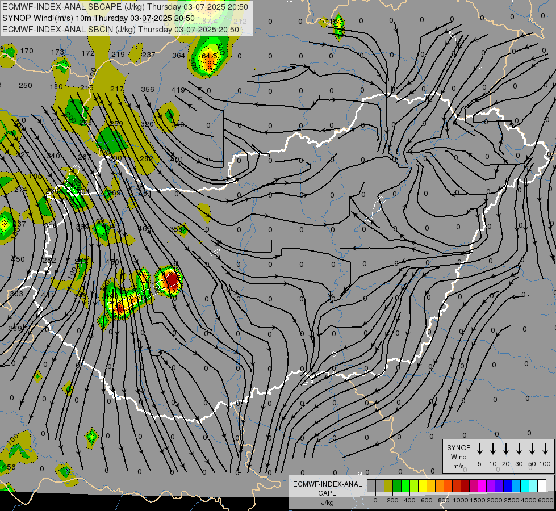Pick the white swatch at the colorbar end

542,485
